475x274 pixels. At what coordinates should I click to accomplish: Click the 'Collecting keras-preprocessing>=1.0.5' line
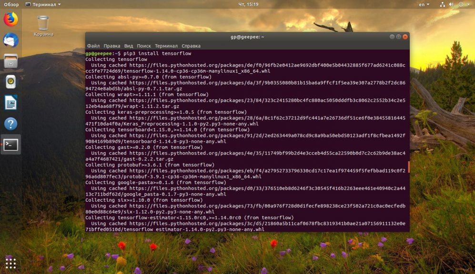coord(166,112)
